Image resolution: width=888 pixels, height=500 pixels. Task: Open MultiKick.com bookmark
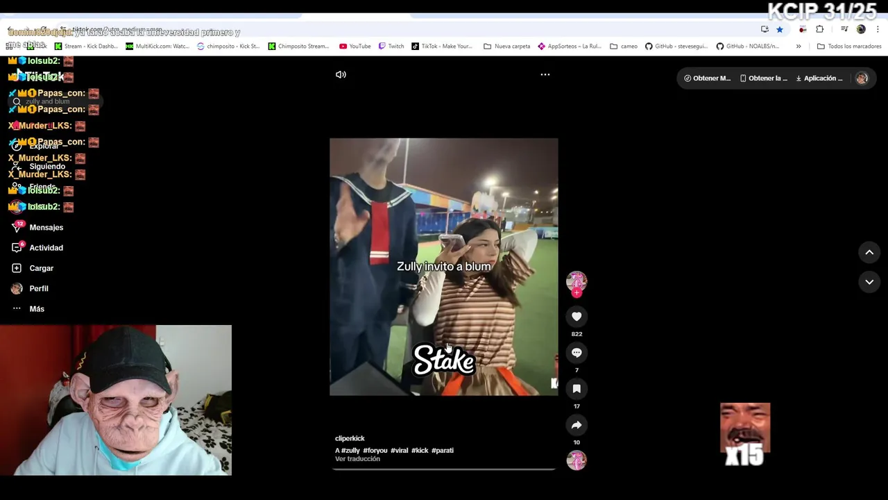pyautogui.click(x=157, y=47)
